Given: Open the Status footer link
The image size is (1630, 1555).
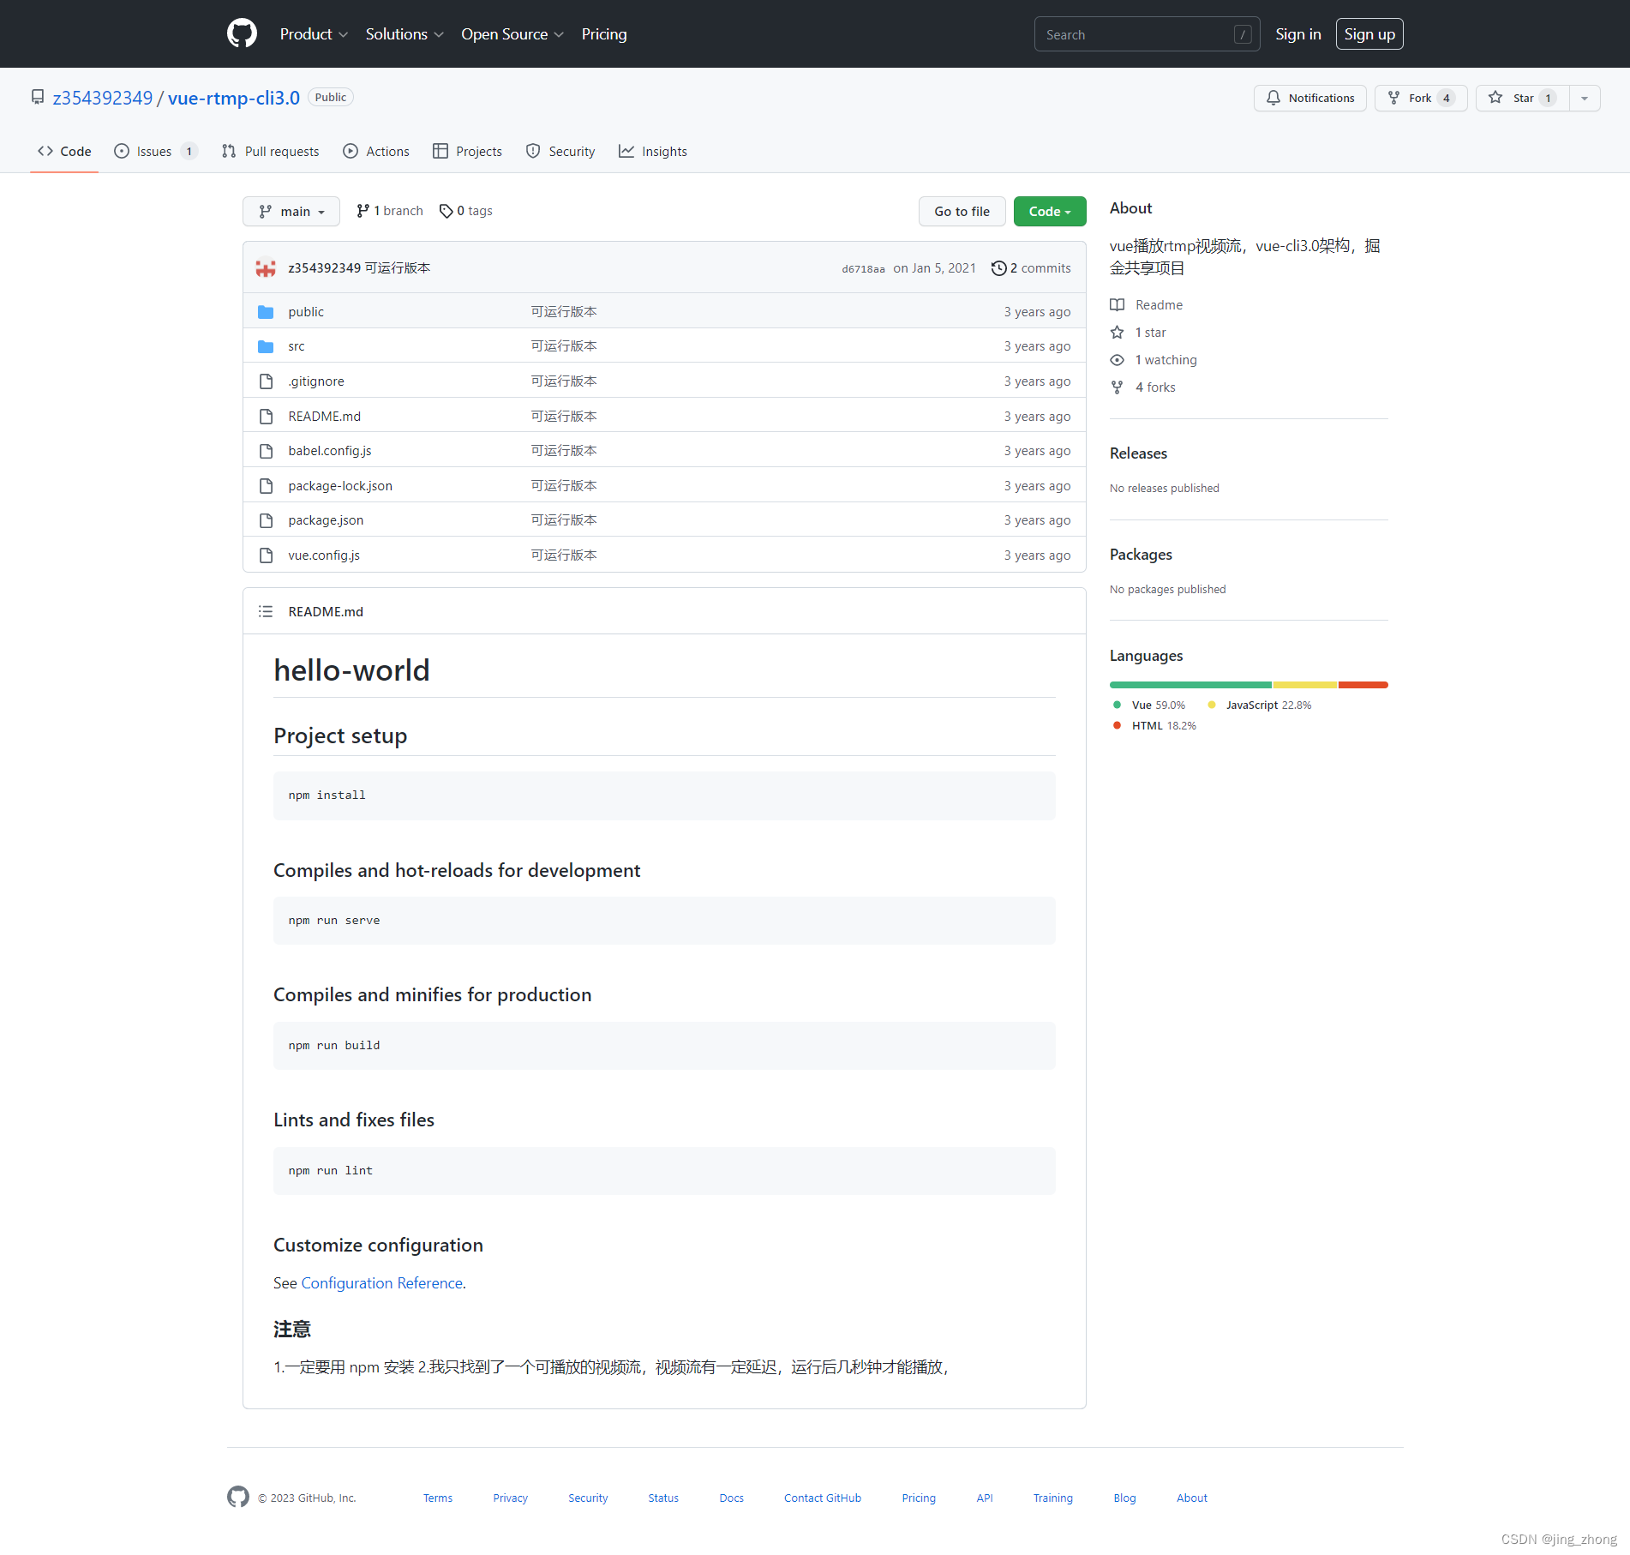Looking at the screenshot, I should click(x=663, y=1498).
